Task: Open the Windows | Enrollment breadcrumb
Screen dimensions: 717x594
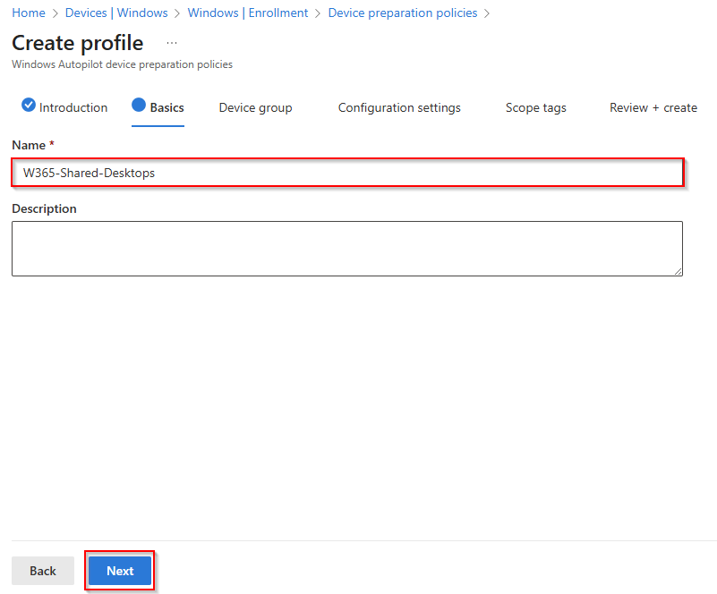Action: (248, 13)
